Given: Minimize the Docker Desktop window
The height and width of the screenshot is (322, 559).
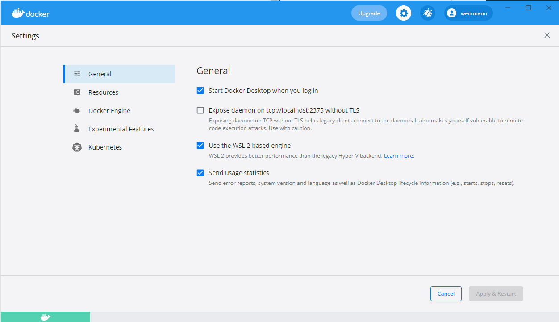Looking at the screenshot, I should point(508,8).
